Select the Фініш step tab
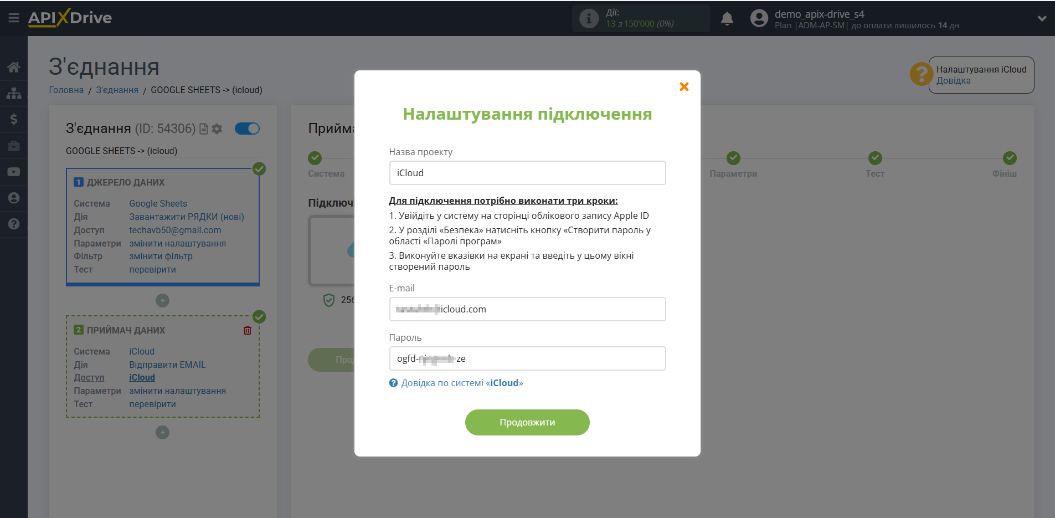 coord(1004,173)
